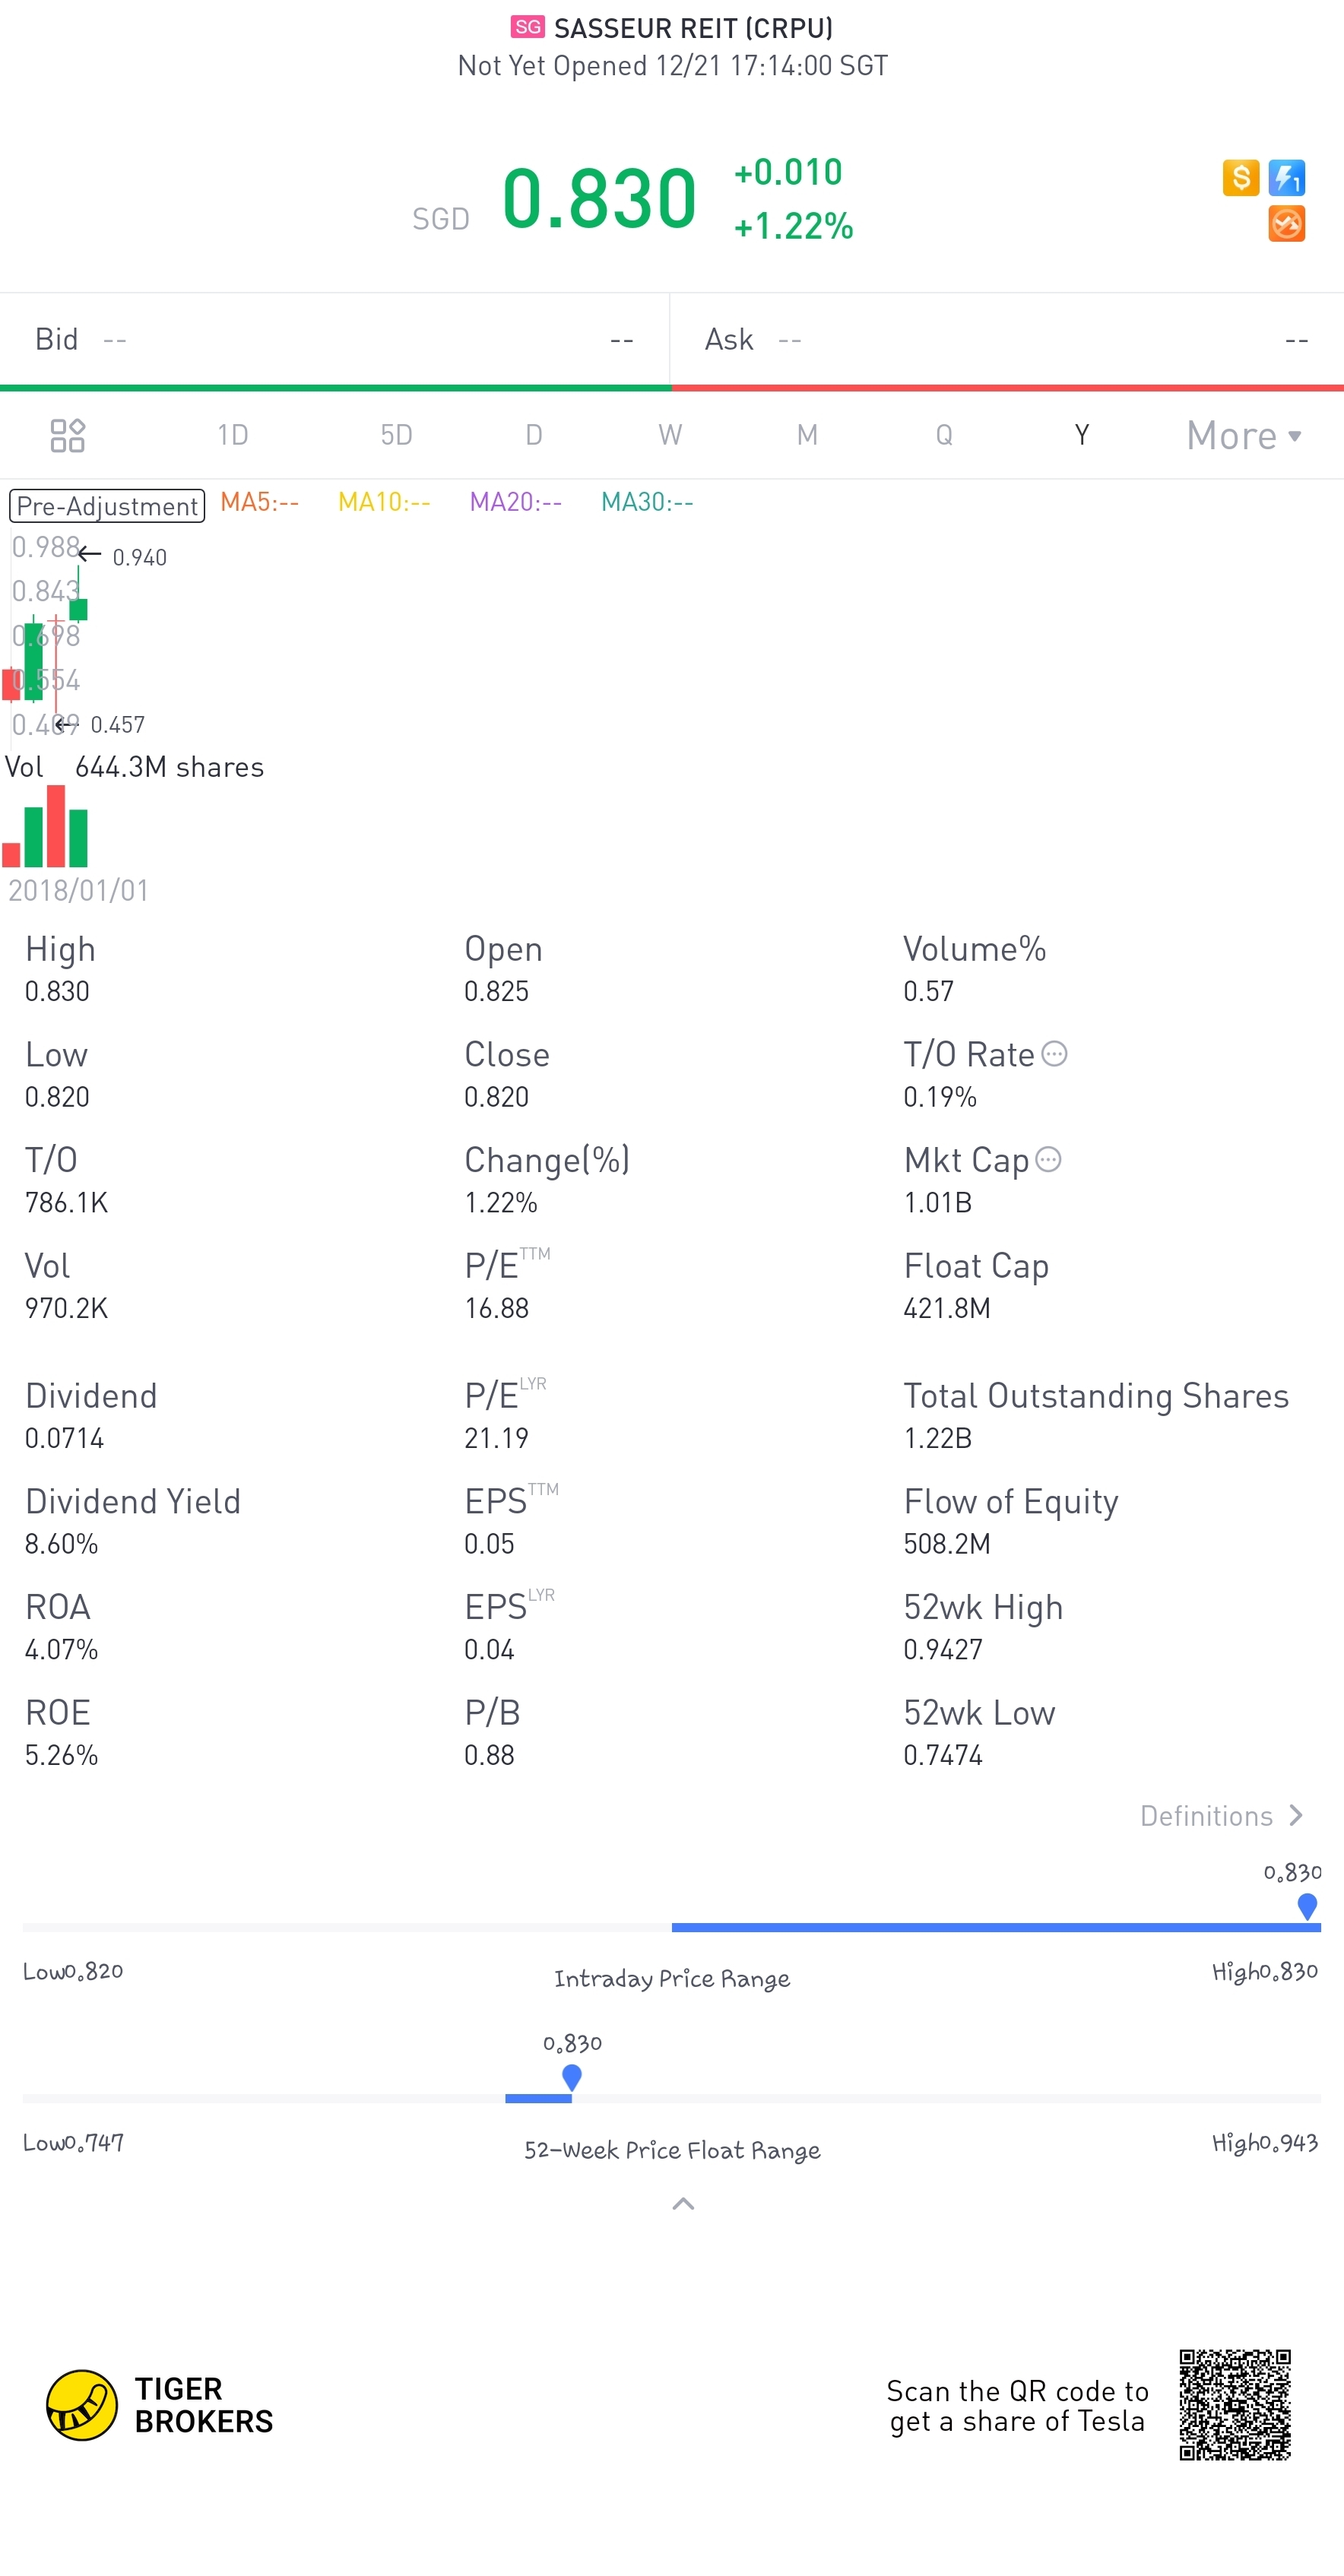Open the chart layout grid icon

coord(67,435)
